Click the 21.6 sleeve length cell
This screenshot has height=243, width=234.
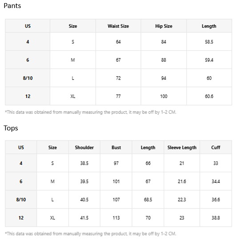182,181
